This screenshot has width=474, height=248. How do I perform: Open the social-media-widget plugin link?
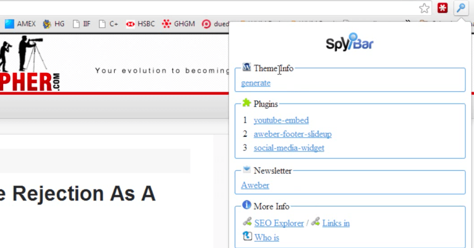point(289,148)
